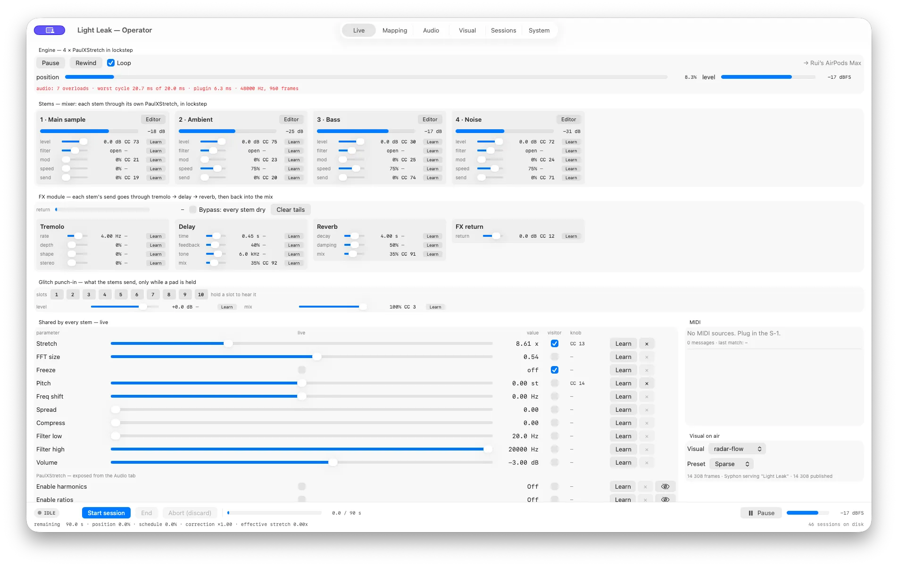Click the purple display icon at top left

point(50,30)
